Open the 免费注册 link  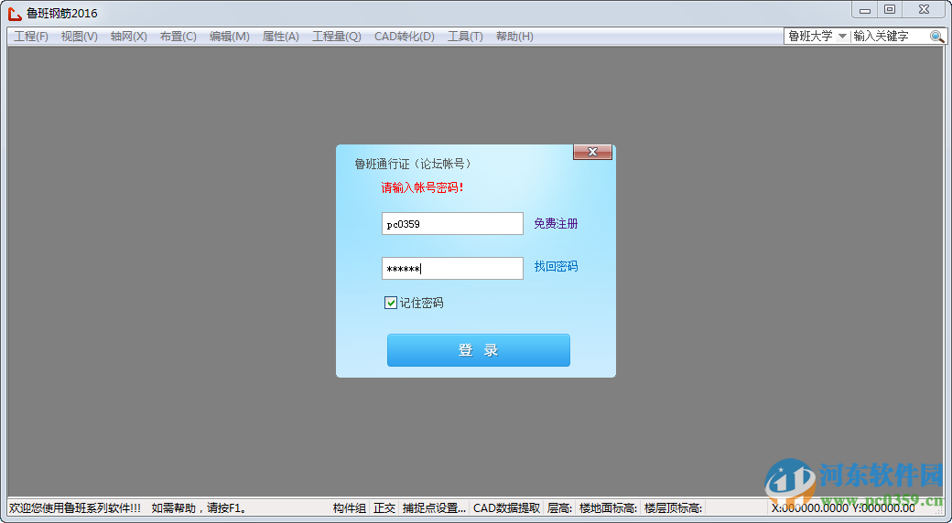click(557, 224)
